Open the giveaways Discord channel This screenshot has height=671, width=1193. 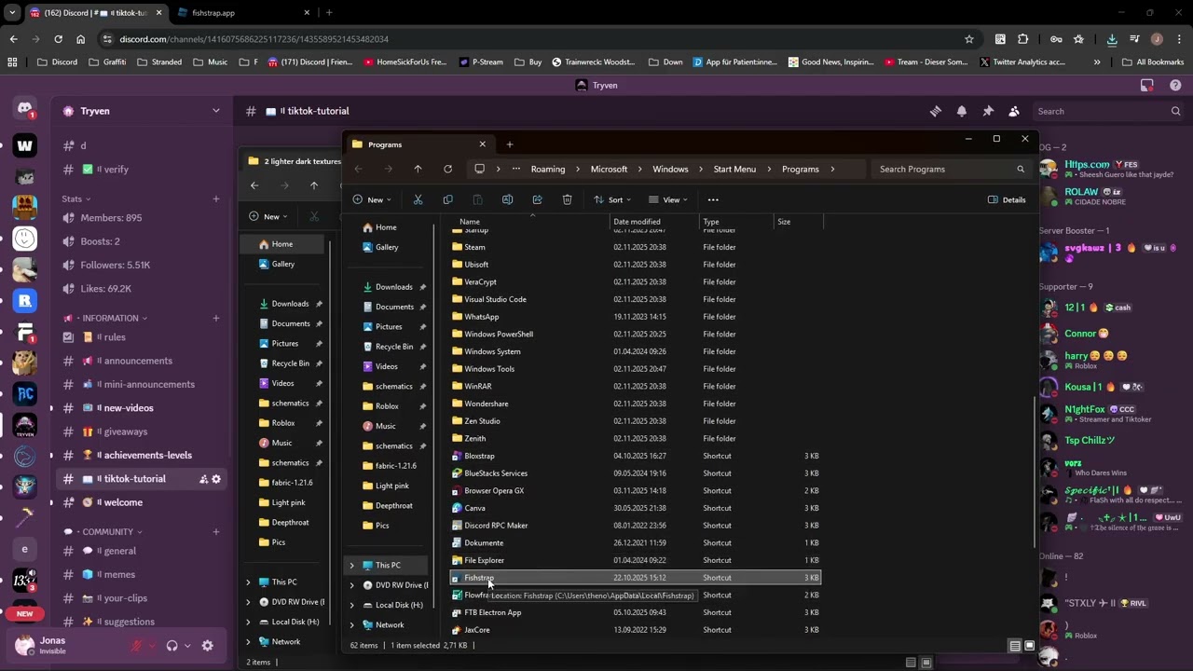tap(142, 431)
